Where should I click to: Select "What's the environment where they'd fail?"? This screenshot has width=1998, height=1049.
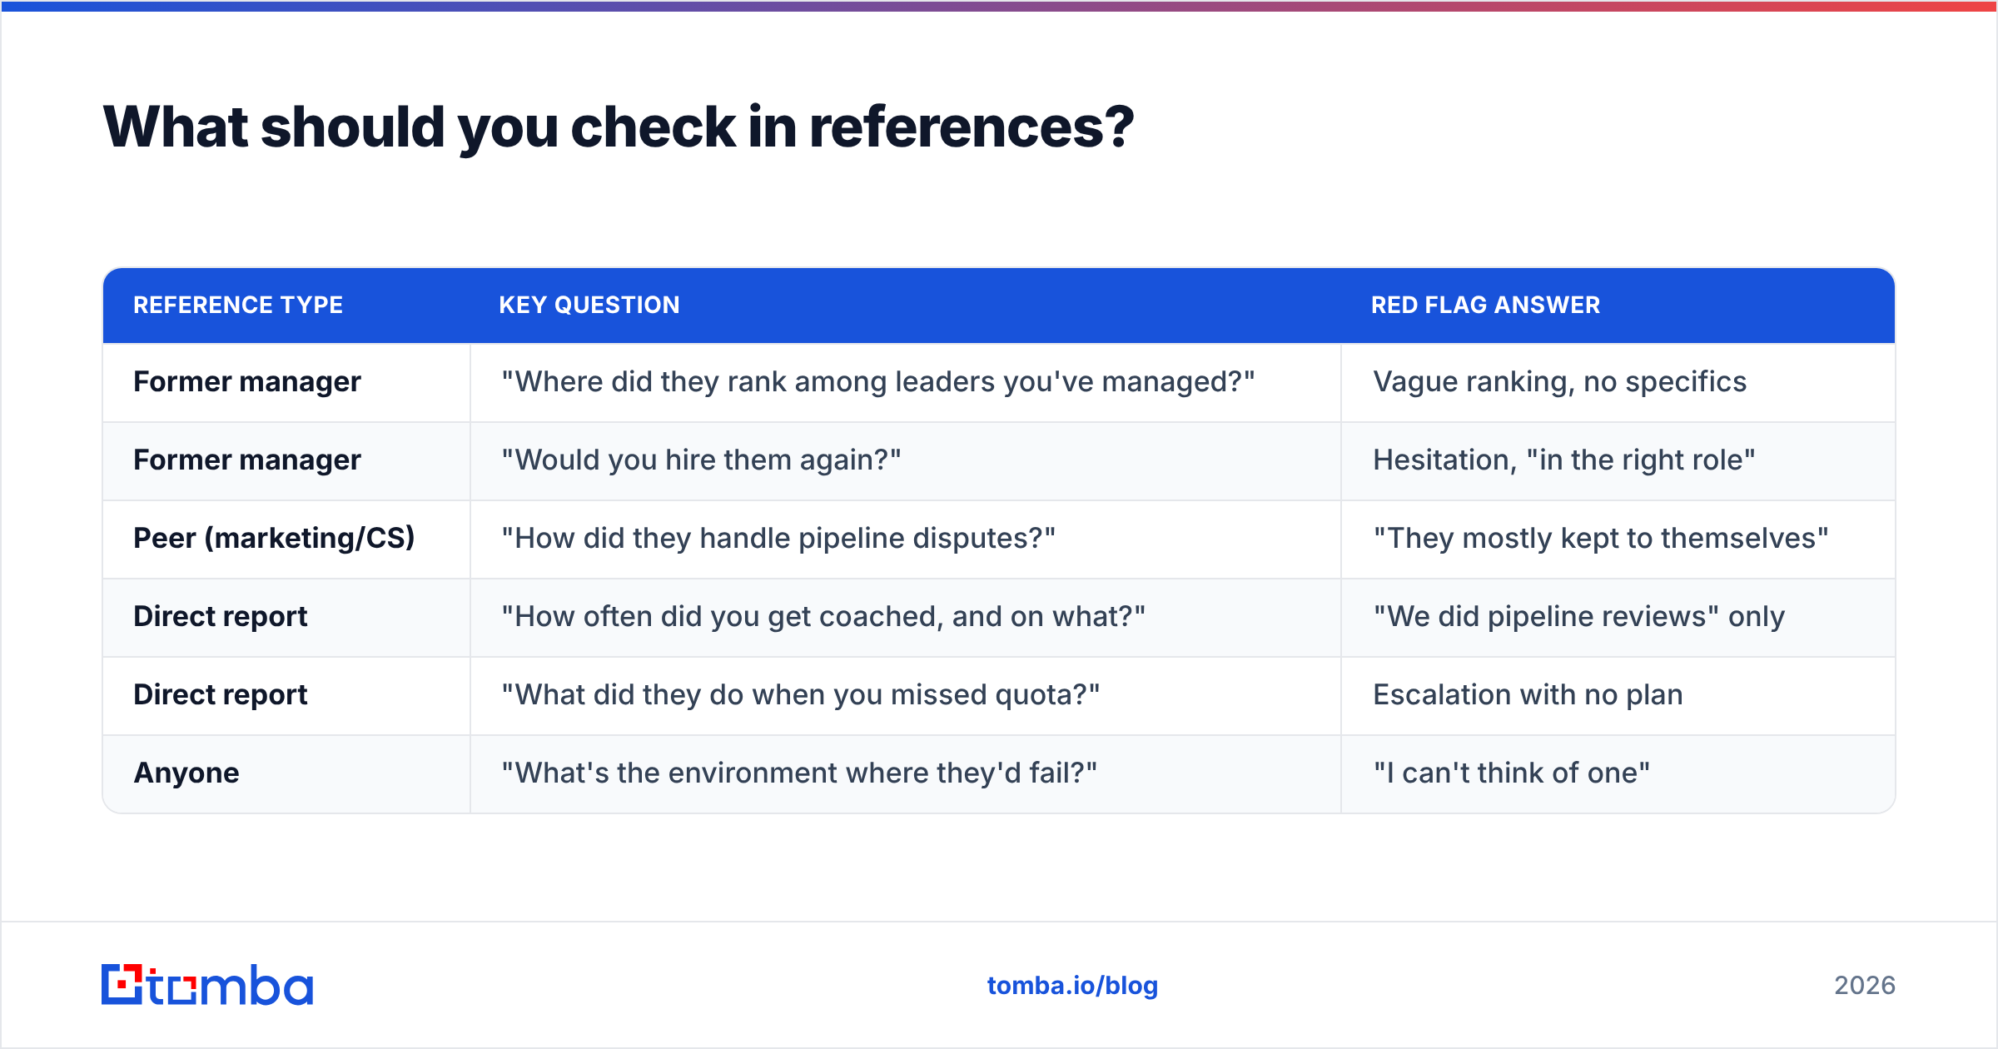click(799, 773)
